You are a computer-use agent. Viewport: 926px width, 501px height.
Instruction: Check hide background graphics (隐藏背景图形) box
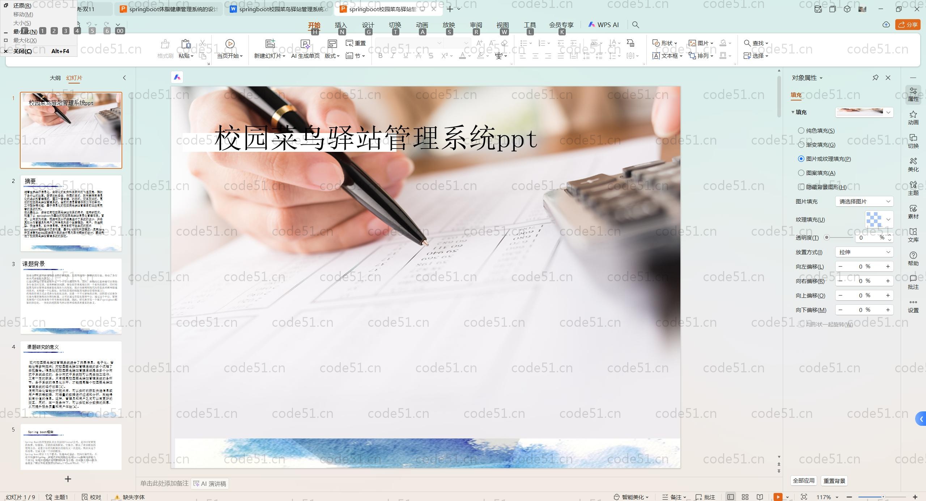(x=801, y=187)
